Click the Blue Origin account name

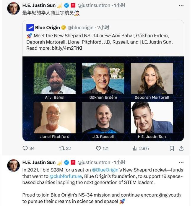[x=47, y=27]
